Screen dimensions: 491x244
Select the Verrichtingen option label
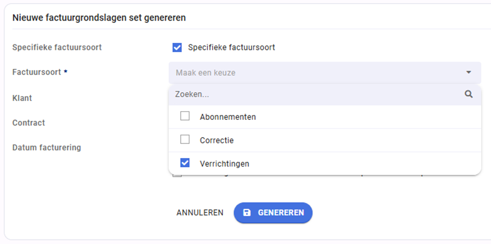coord(224,164)
